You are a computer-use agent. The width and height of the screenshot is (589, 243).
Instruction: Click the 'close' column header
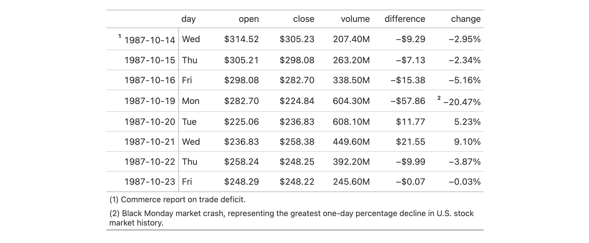[304, 19]
